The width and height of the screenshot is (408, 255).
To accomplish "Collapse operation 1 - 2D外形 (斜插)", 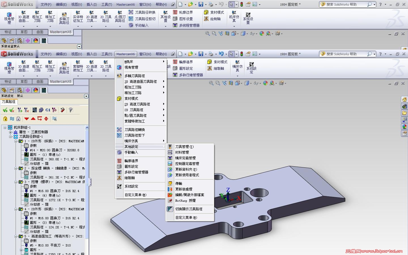I will (16, 141).
